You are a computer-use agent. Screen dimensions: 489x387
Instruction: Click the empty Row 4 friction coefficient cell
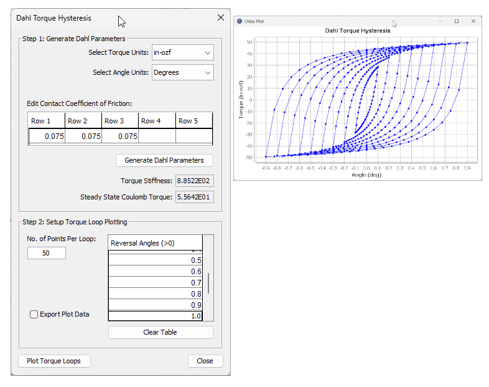[157, 136]
